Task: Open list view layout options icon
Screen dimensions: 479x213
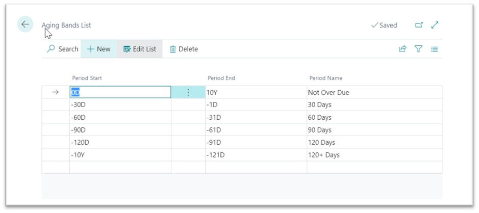Action: click(434, 49)
